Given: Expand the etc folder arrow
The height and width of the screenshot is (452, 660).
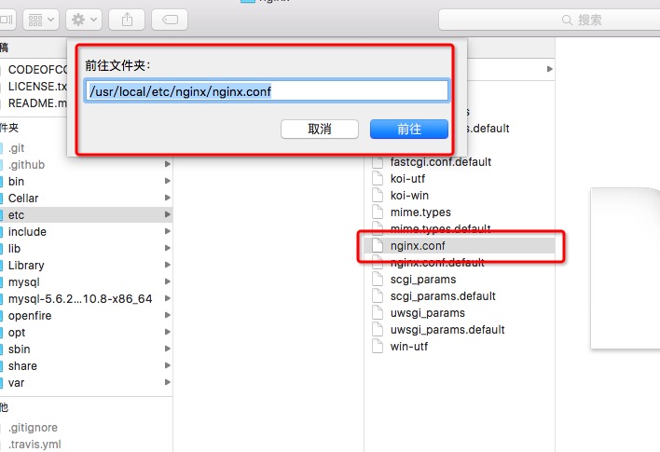Looking at the screenshot, I should [x=168, y=214].
